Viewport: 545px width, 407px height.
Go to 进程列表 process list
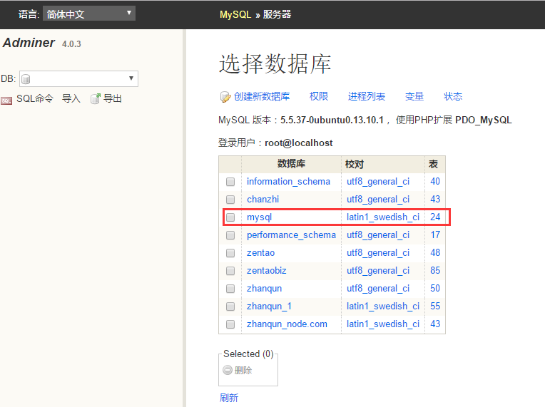(x=367, y=96)
